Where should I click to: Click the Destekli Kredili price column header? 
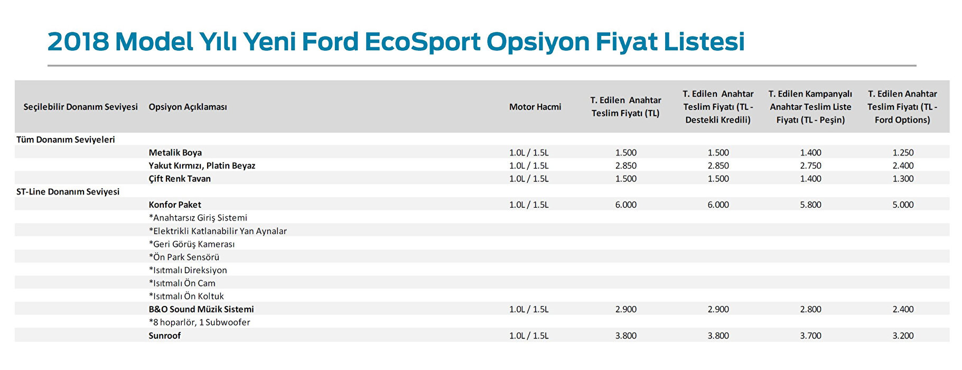click(718, 107)
